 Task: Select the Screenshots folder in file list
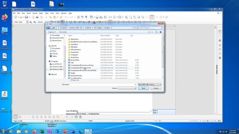coord(75,52)
